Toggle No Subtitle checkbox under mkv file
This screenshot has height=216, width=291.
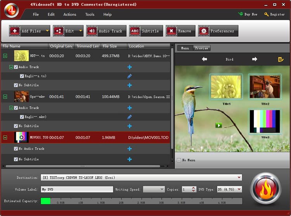(16, 126)
